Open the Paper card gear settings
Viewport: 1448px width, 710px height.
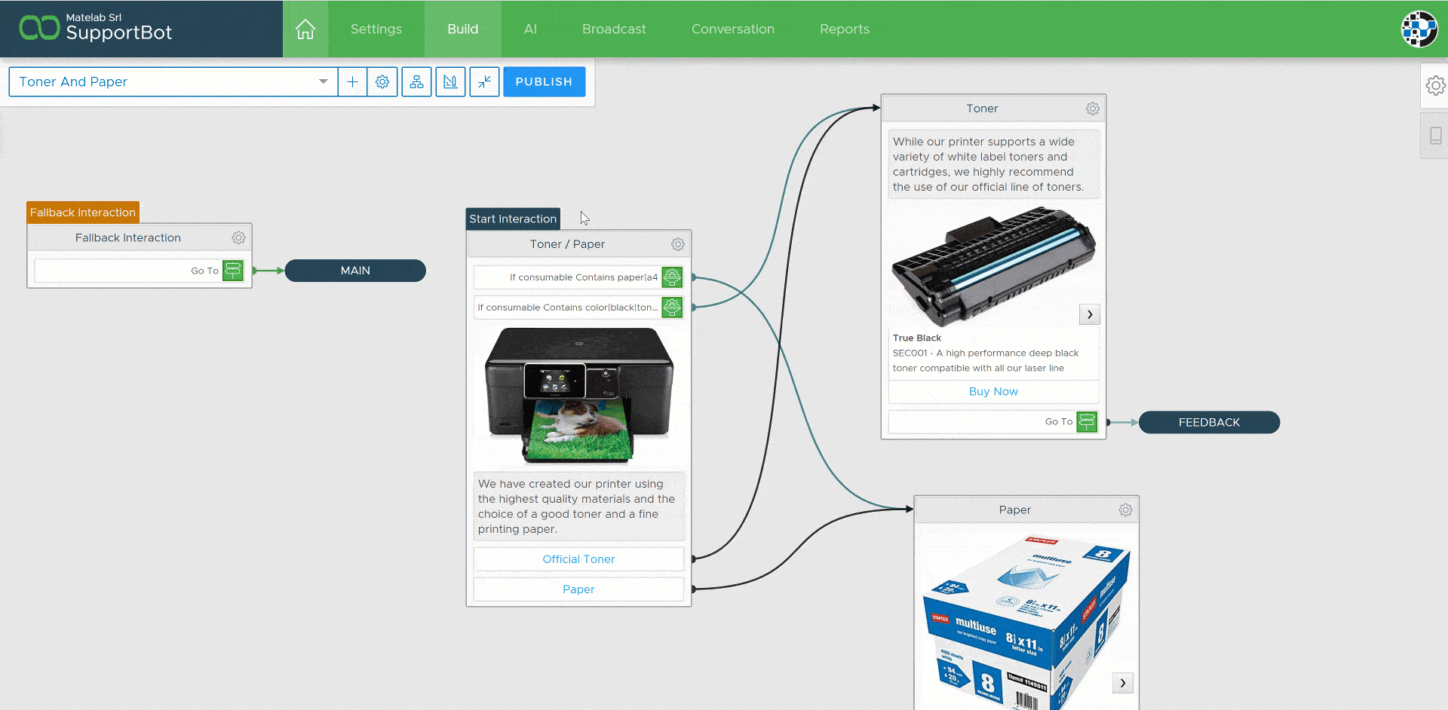[1126, 510]
